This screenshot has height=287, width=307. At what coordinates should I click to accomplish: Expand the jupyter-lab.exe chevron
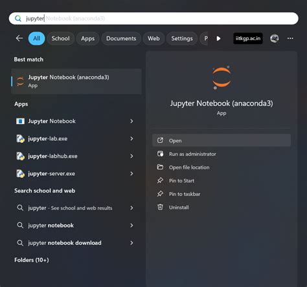(131, 138)
